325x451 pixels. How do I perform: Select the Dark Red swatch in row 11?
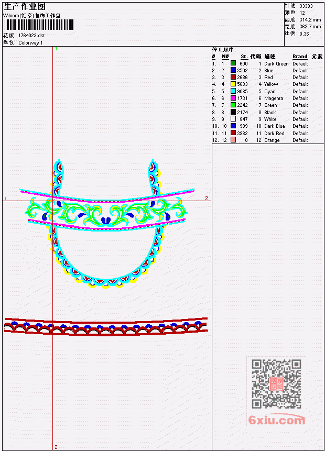point(233,133)
